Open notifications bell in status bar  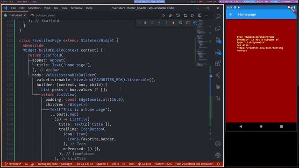[x=219, y=164]
